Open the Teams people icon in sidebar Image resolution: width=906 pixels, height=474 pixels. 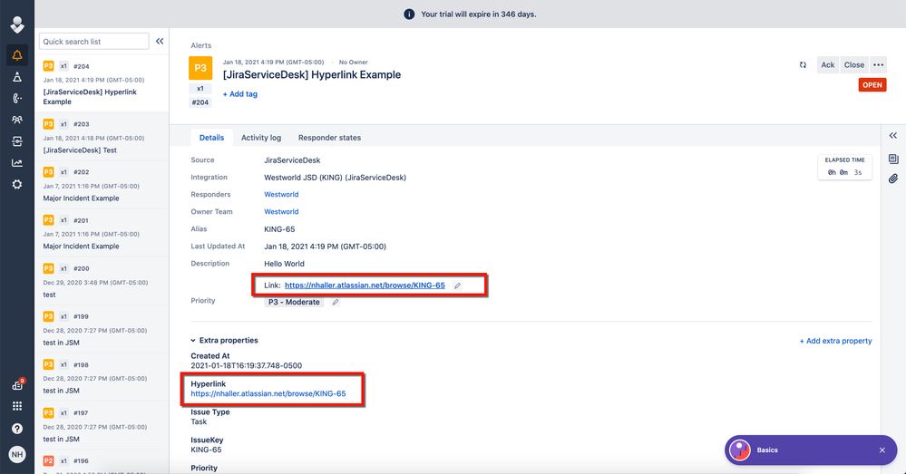pos(17,120)
